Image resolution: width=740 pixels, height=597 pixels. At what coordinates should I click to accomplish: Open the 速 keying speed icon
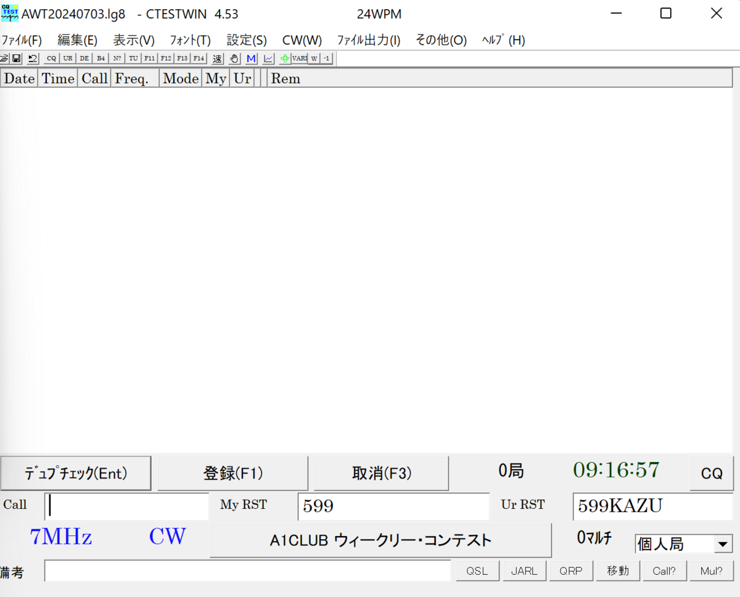click(x=217, y=58)
